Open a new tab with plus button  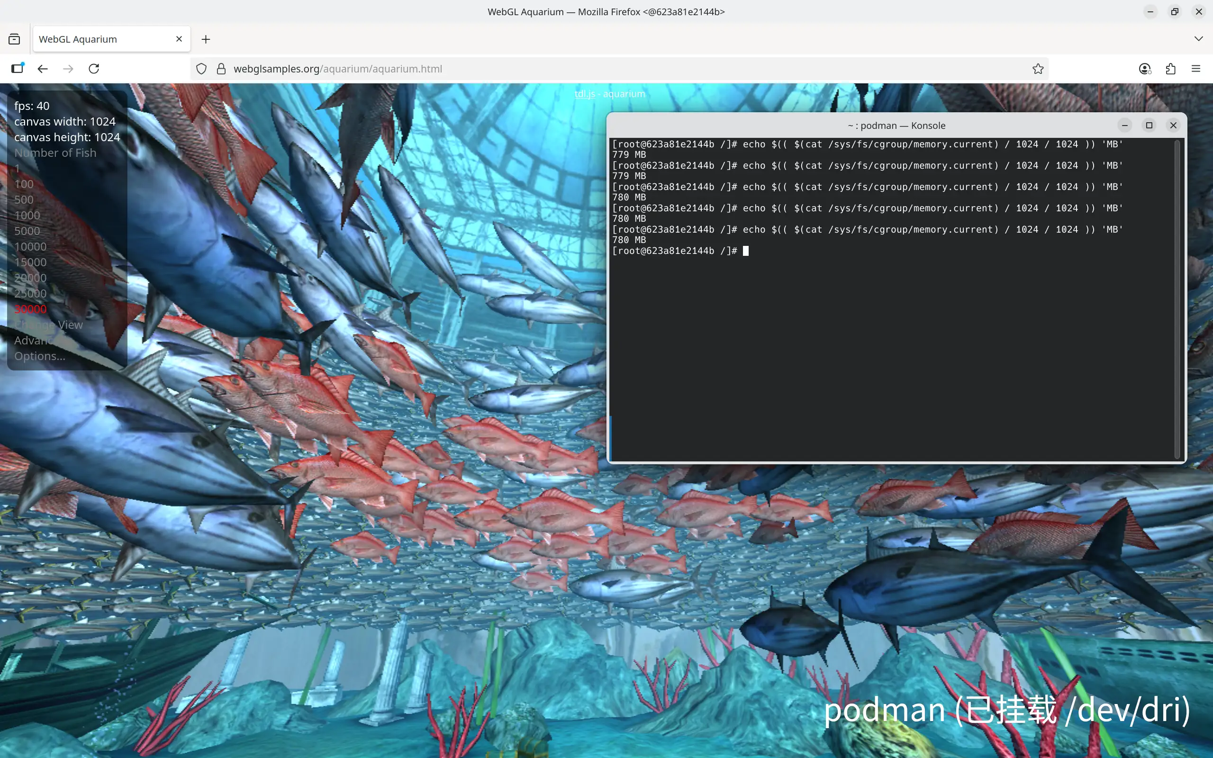click(x=206, y=39)
